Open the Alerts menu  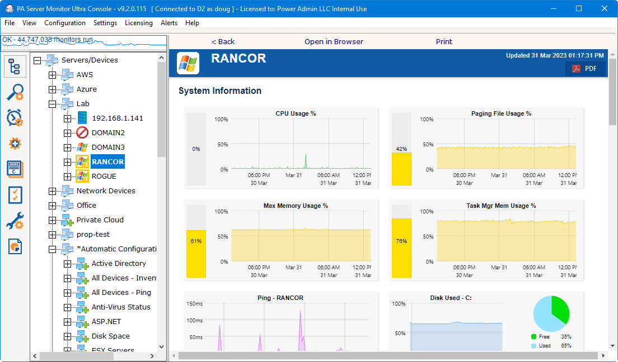(169, 23)
